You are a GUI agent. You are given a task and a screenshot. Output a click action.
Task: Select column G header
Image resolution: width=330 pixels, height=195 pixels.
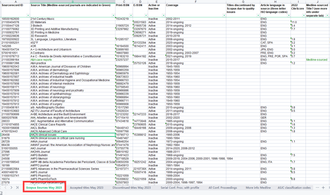pyautogui.click(x=243, y=2)
